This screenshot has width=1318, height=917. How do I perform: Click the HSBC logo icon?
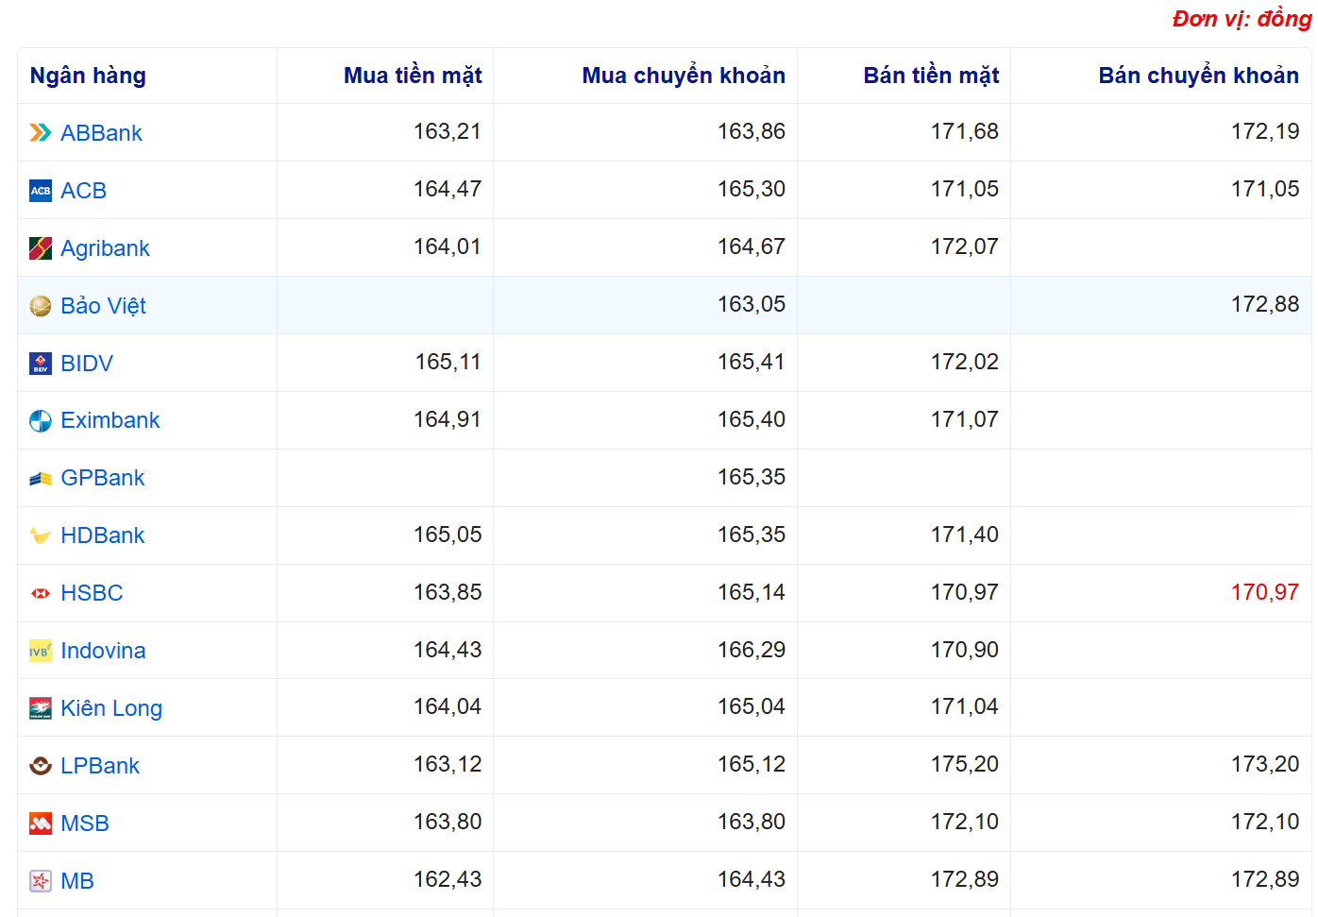tap(41, 593)
